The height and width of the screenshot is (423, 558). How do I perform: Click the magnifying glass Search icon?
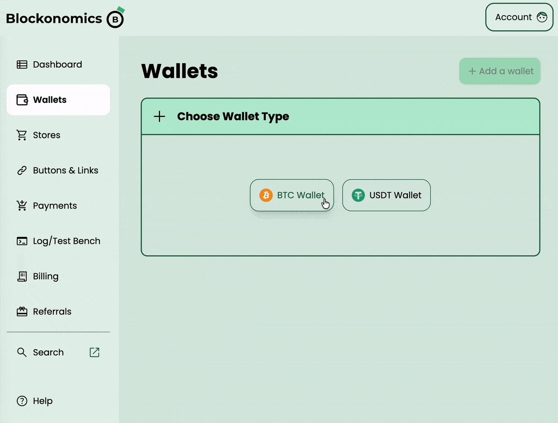coord(22,352)
